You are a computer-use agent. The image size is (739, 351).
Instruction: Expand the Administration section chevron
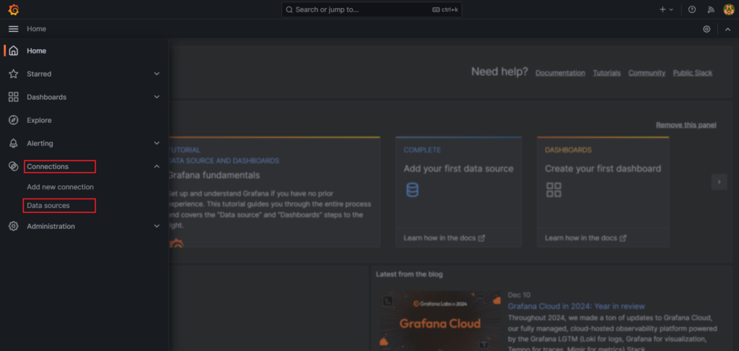click(x=157, y=226)
